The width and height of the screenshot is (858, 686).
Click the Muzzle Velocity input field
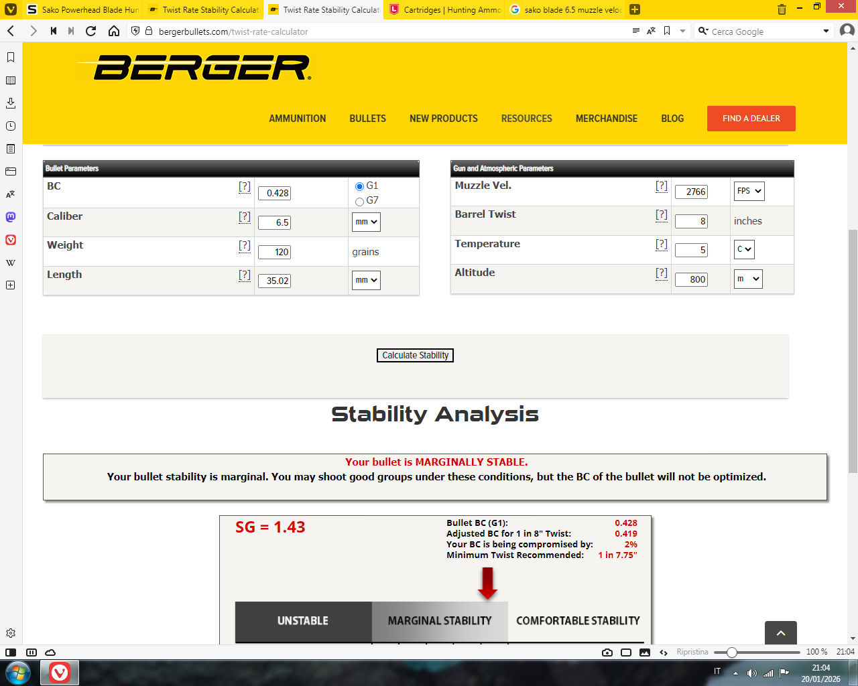click(691, 192)
